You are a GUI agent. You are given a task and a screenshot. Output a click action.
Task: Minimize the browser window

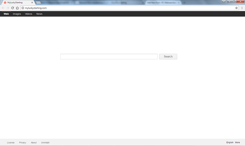pos(229,2)
